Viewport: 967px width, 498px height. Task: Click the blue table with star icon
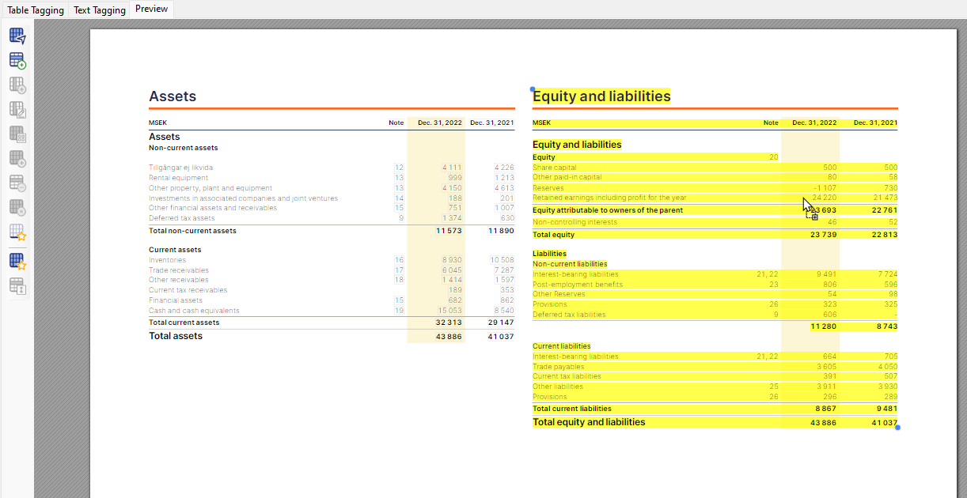(x=17, y=262)
